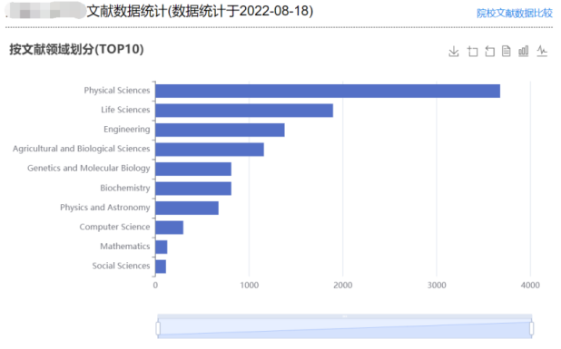Click the zoom reset icon
The height and width of the screenshot is (349, 561).
tap(489, 52)
